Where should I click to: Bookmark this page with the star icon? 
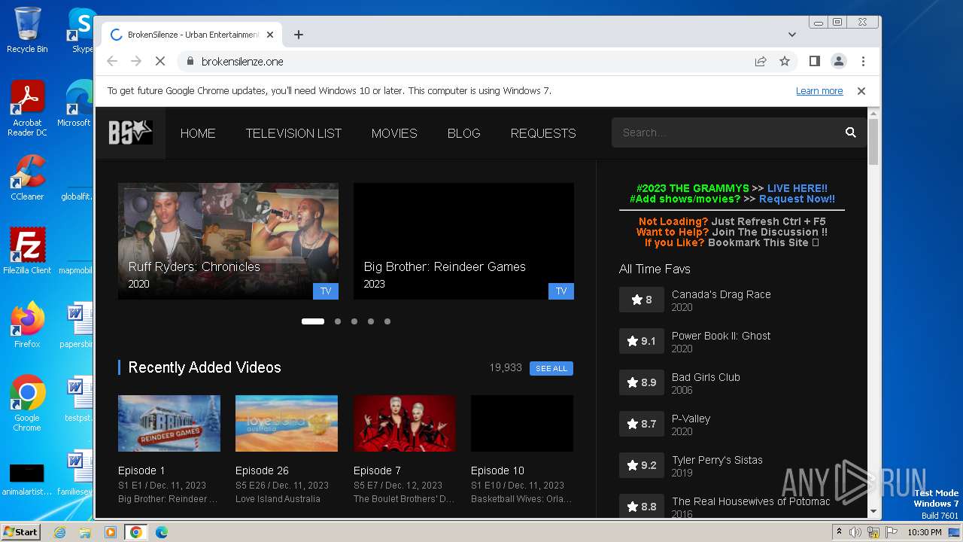(785, 62)
